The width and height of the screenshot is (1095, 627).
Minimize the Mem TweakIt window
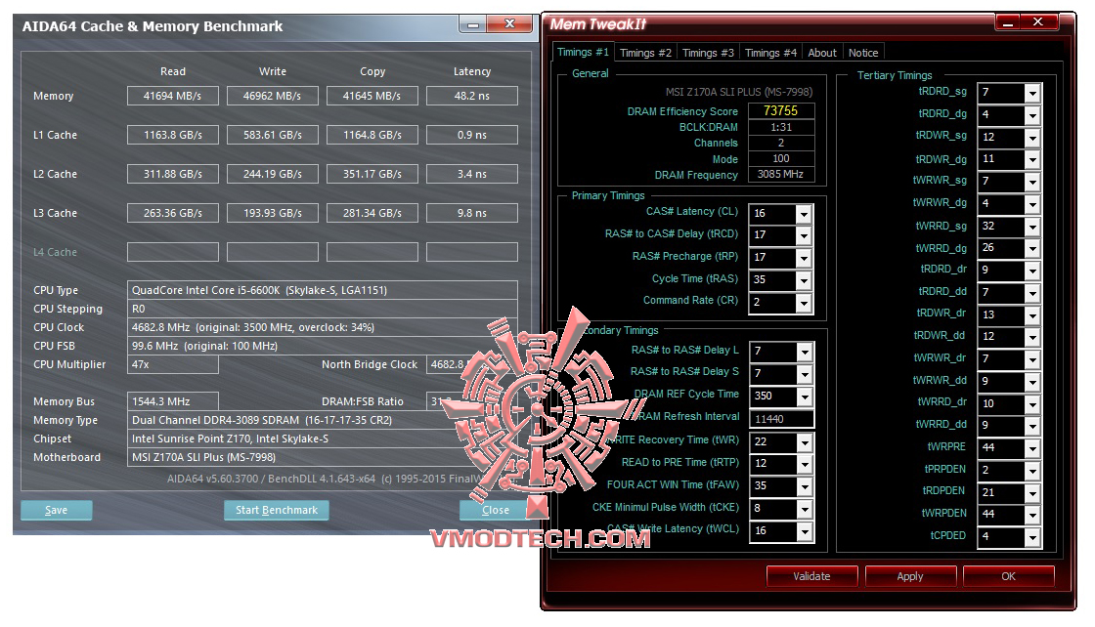[x=1008, y=23]
